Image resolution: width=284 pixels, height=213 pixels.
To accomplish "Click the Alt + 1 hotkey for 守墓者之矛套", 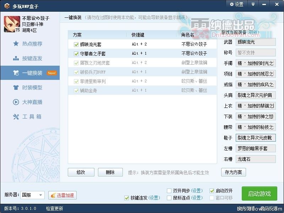I will (139, 54).
